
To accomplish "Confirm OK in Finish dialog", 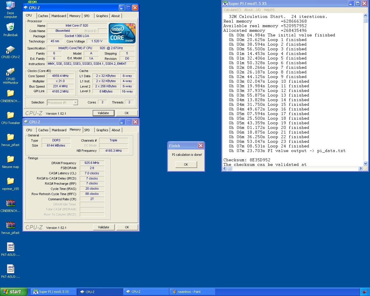I will [186, 164].
